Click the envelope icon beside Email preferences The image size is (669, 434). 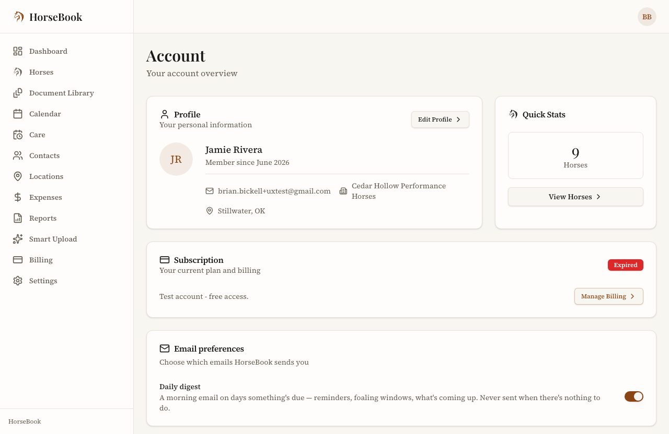point(165,348)
